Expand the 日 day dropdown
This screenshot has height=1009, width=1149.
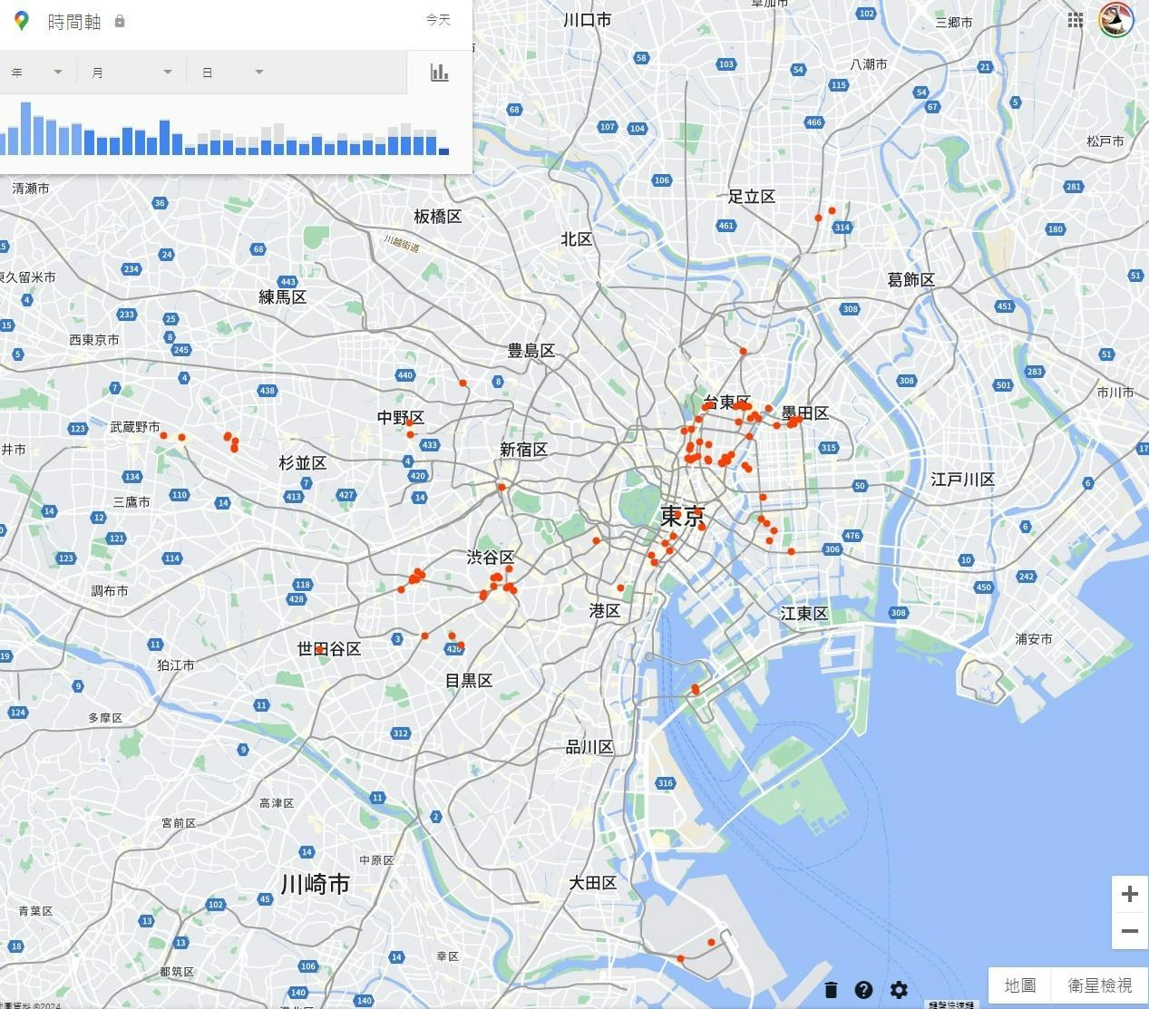[x=232, y=73]
